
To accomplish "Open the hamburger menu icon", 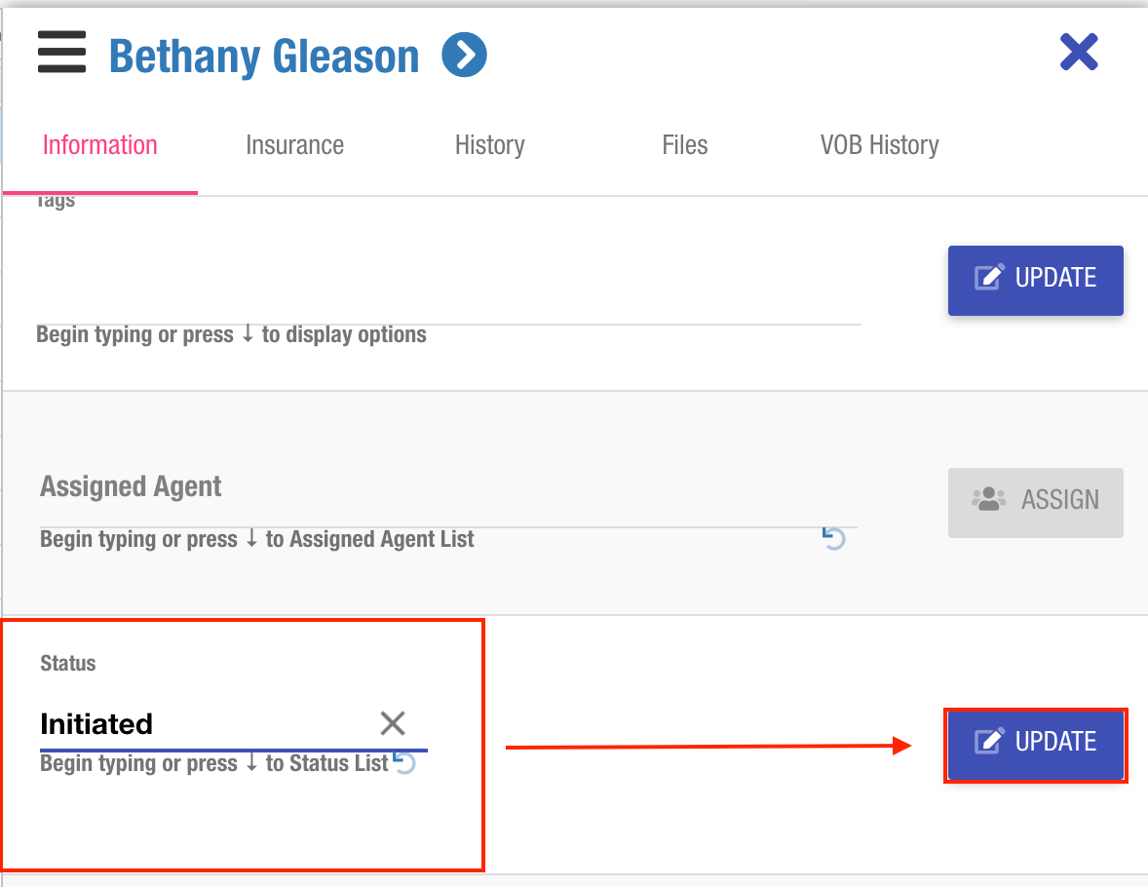I will [x=61, y=53].
